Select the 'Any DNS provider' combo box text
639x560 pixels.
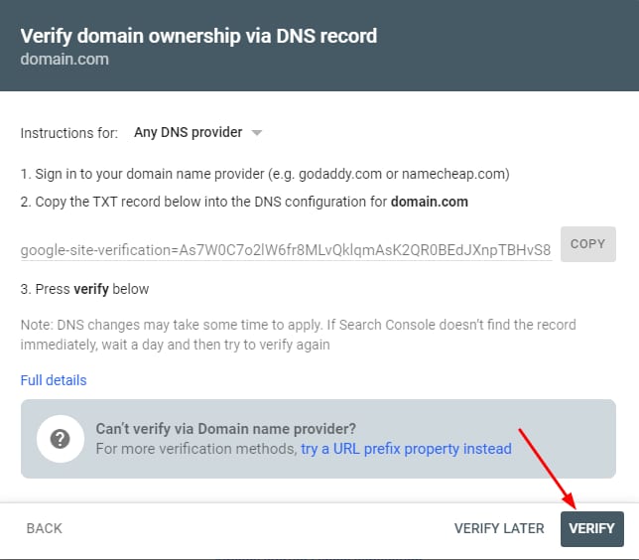[189, 132]
